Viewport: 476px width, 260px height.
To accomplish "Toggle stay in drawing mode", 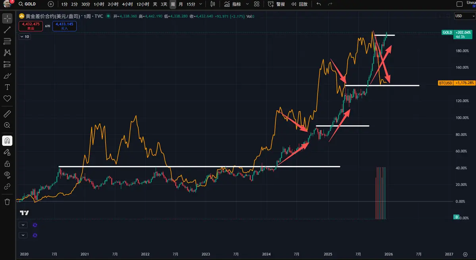I will (7, 152).
